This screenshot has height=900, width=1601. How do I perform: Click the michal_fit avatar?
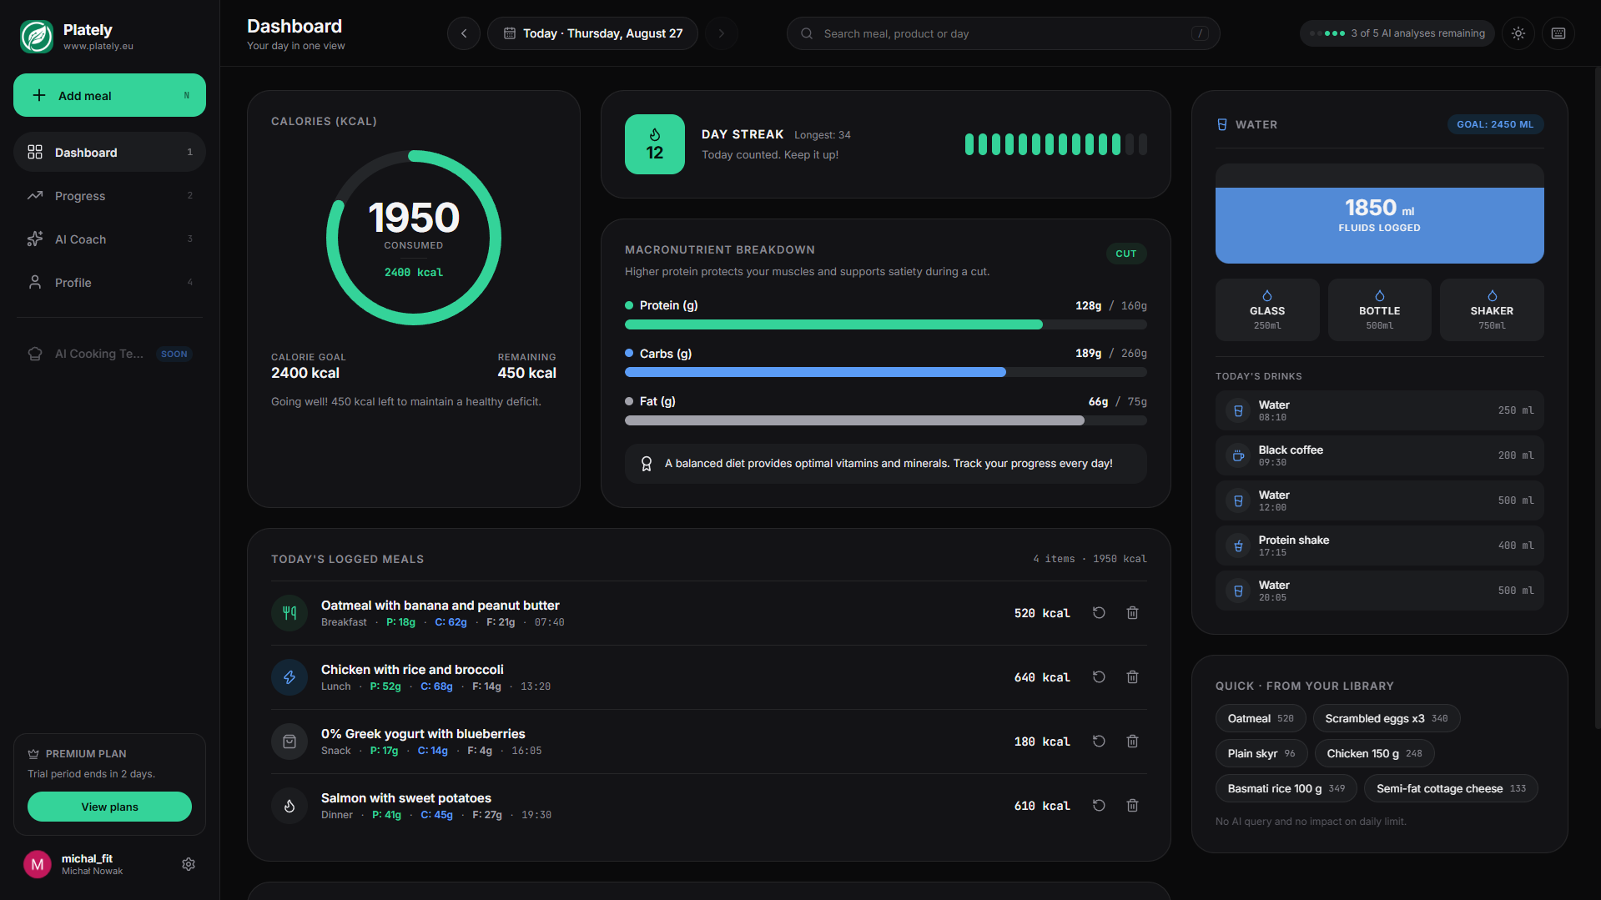click(38, 864)
